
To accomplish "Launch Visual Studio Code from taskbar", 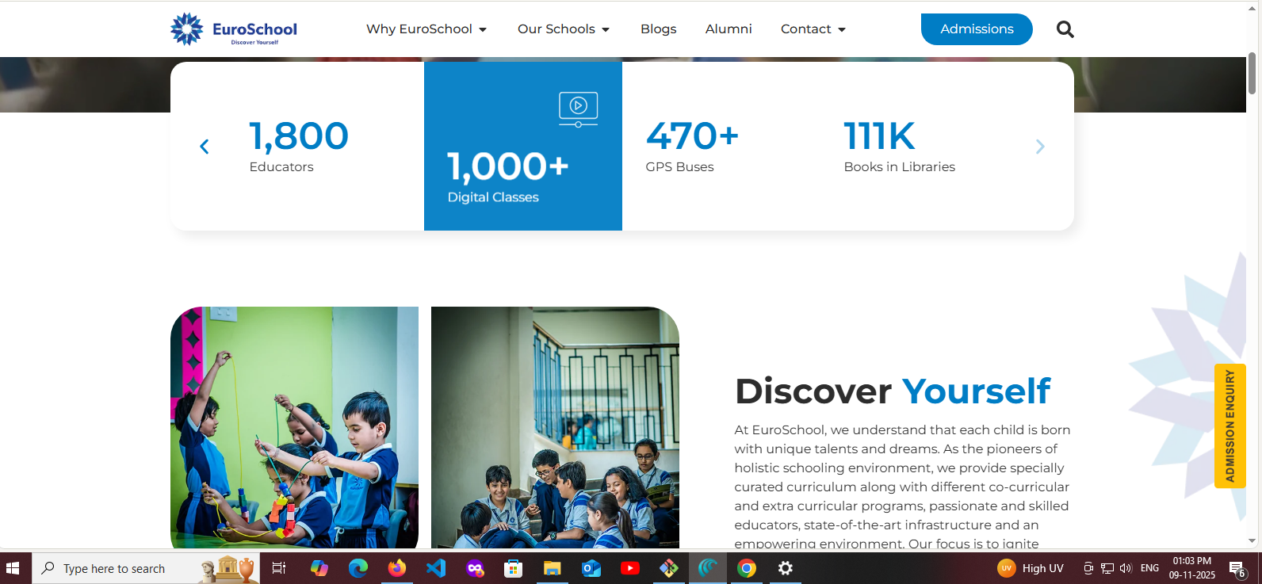I will pyautogui.click(x=435, y=568).
